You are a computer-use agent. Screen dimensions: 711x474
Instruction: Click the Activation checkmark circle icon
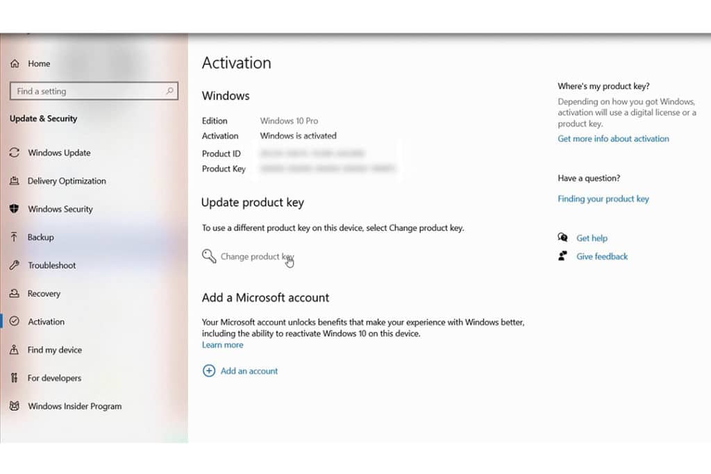15,321
